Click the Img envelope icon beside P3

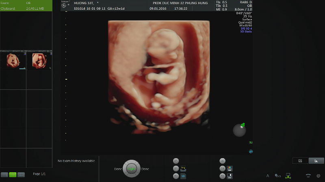[x=183, y=169]
